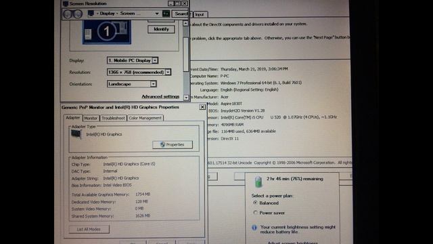Switch to the Color Management tab
This screenshot has width=433, height=244.
pyautogui.click(x=145, y=118)
